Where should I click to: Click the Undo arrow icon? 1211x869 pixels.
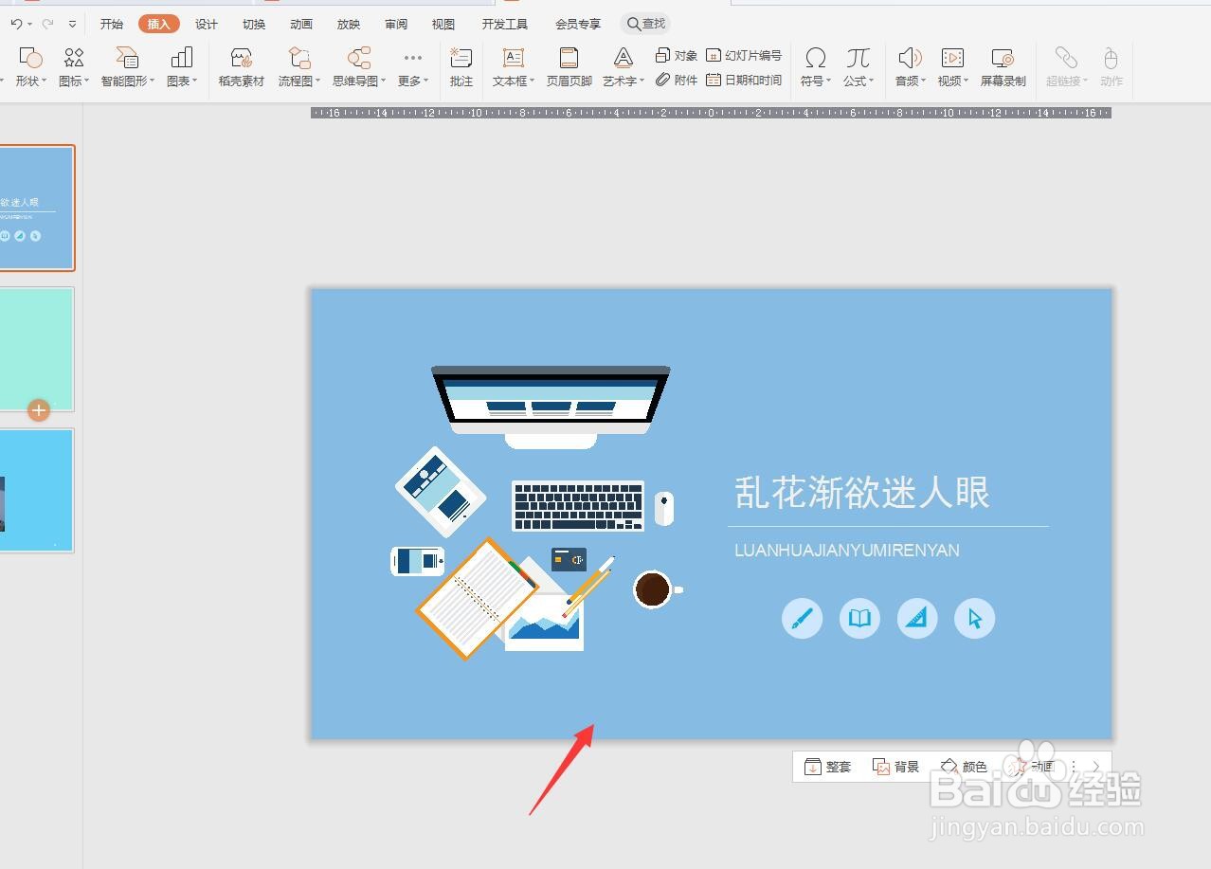tap(16, 24)
